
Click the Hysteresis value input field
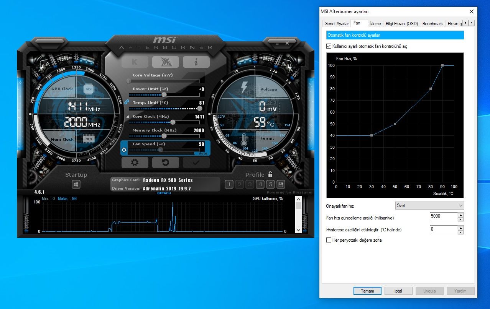point(443,230)
